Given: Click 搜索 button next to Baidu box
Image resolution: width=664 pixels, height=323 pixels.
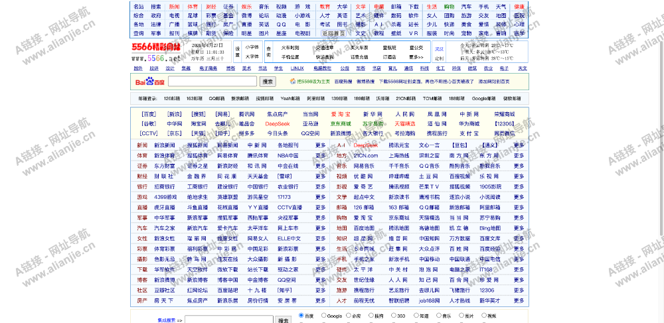Looking at the screenshot, I should 268,82.
